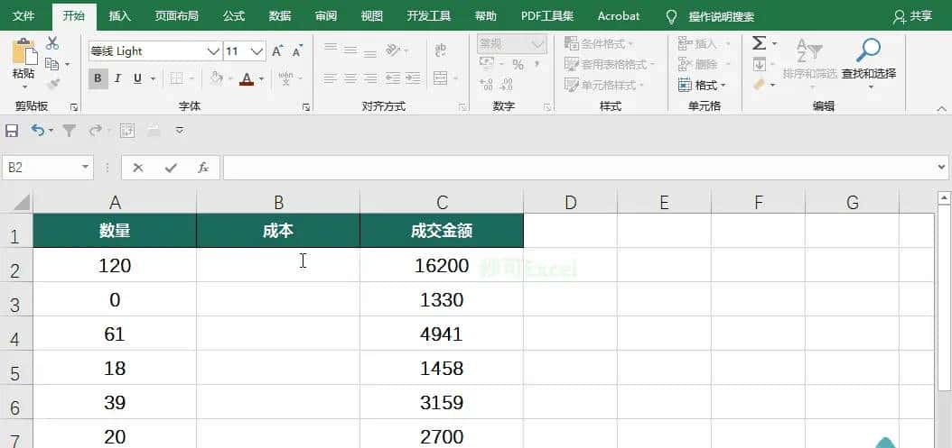
Task: Open the number format 常规 dropdown
Action: (x=538, y=43)
